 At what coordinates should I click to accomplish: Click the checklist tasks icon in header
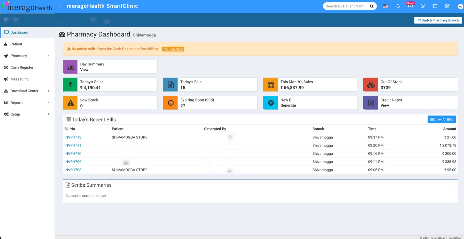tap(447, 6)
